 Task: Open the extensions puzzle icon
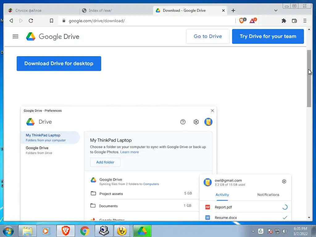(x=284, y=21)
